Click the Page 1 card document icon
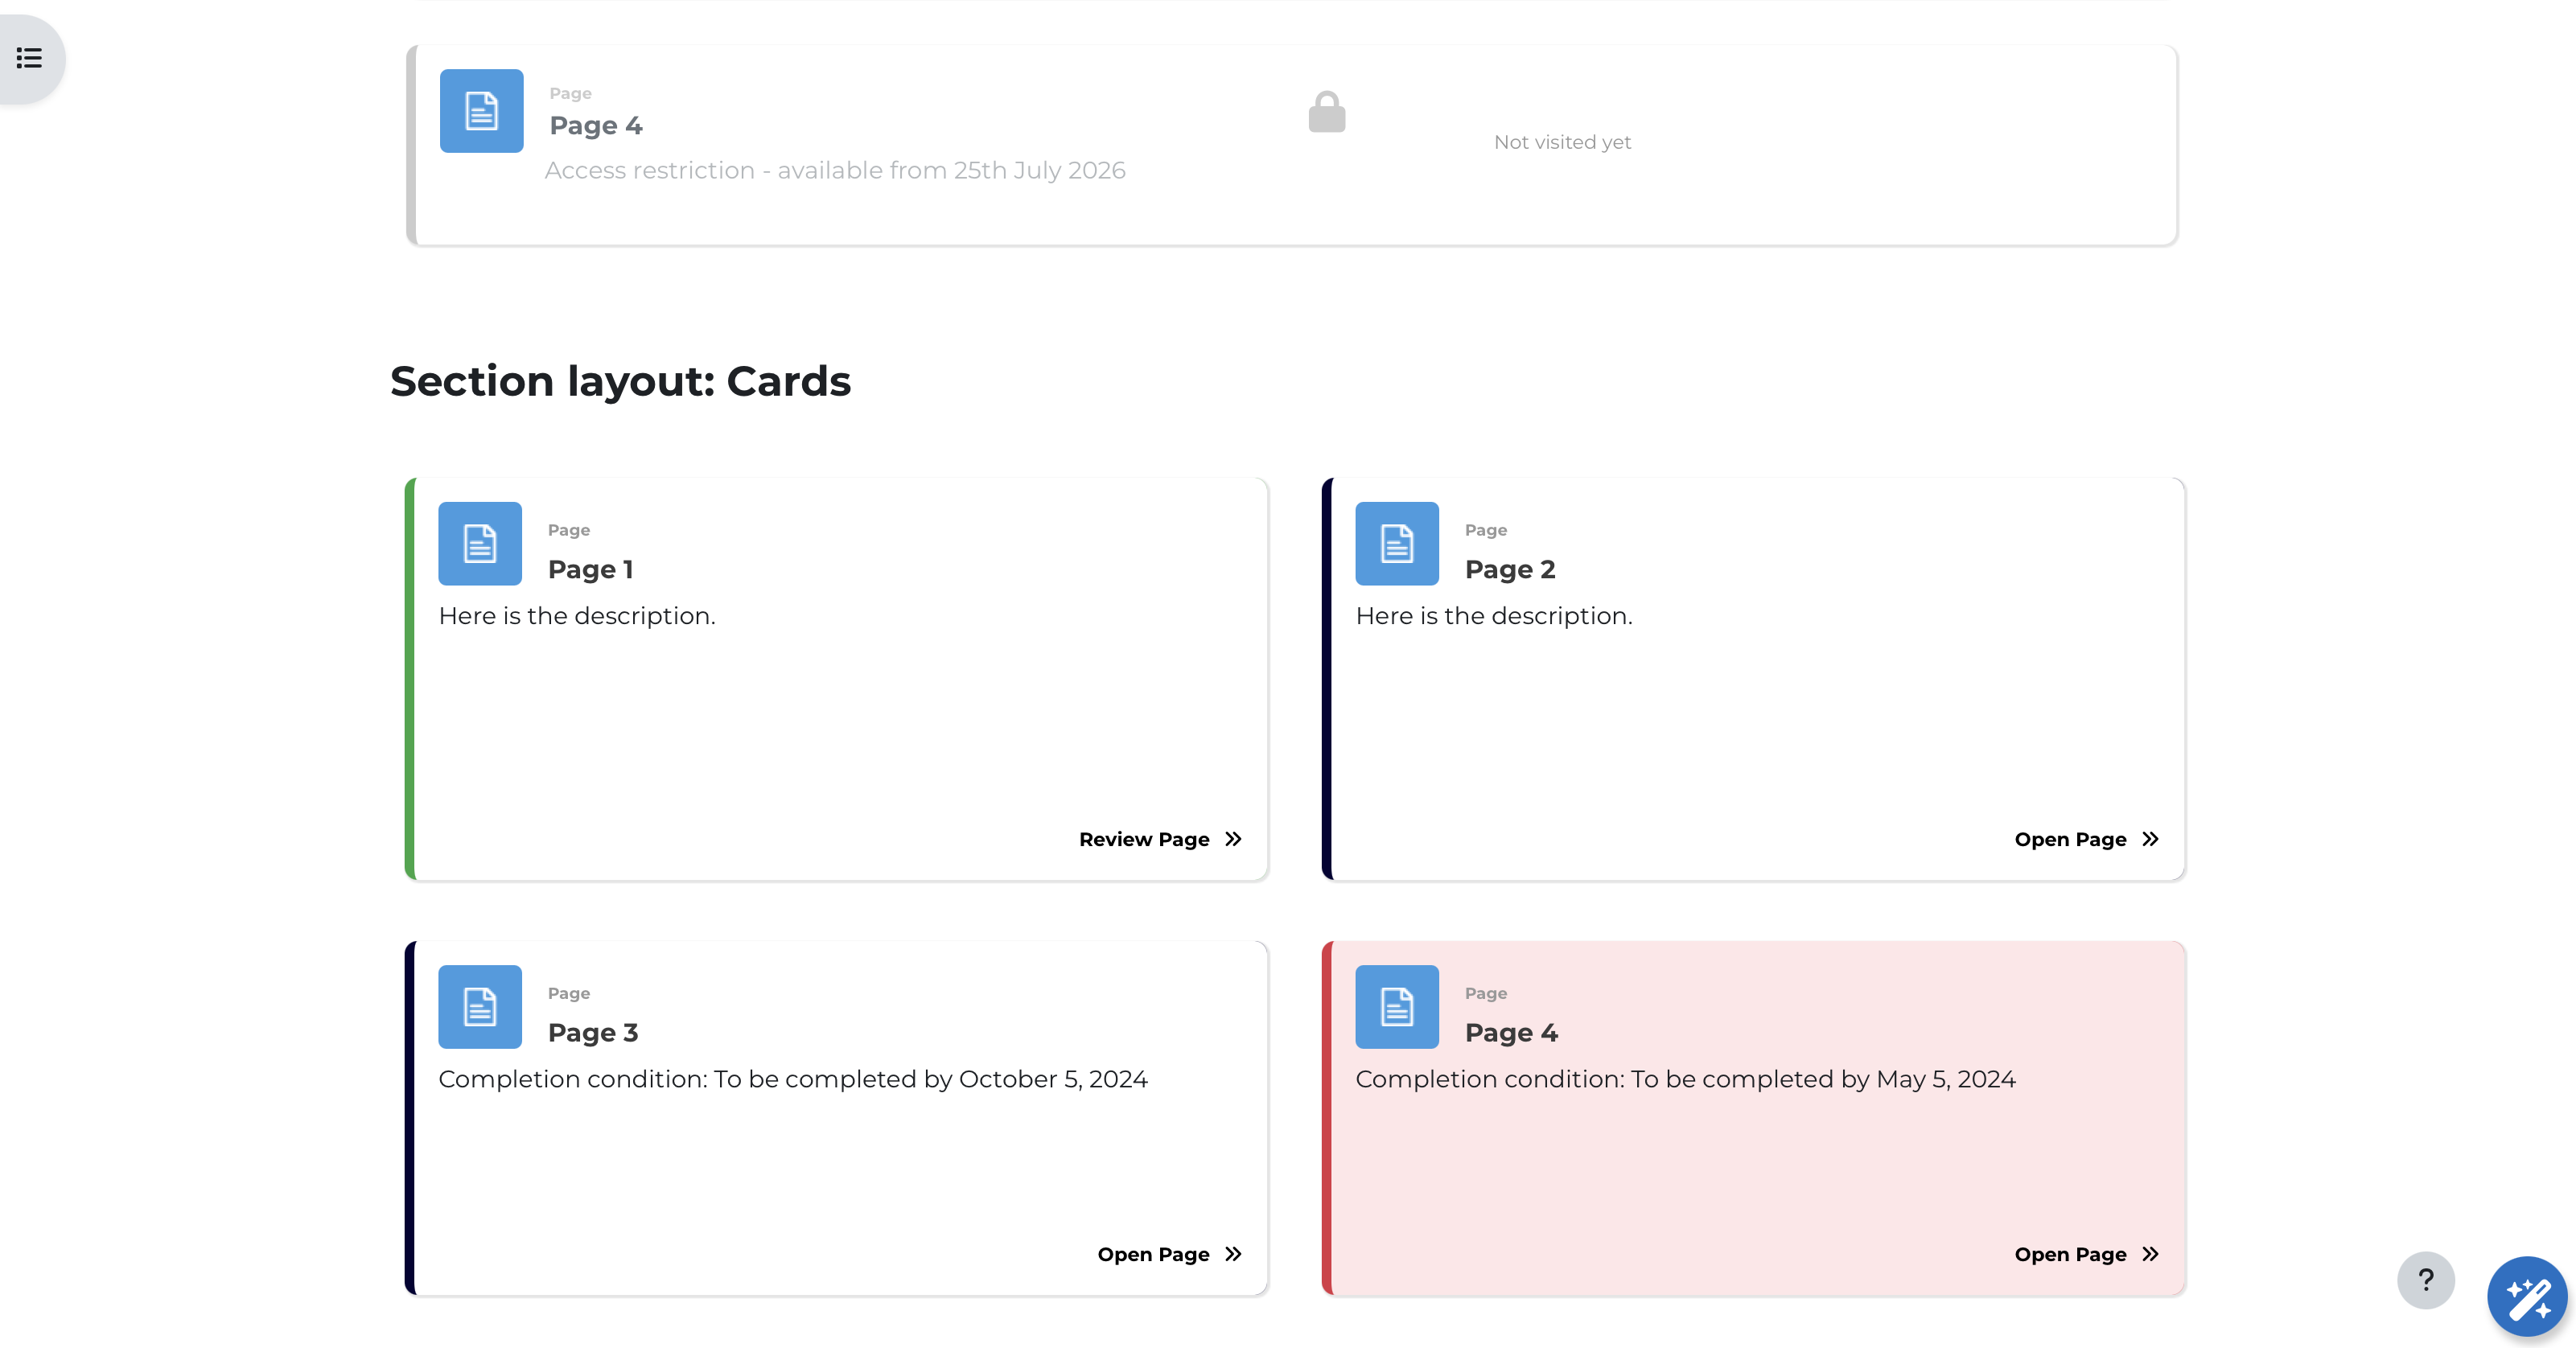The image size is (2576, 1348). (480, 543)
